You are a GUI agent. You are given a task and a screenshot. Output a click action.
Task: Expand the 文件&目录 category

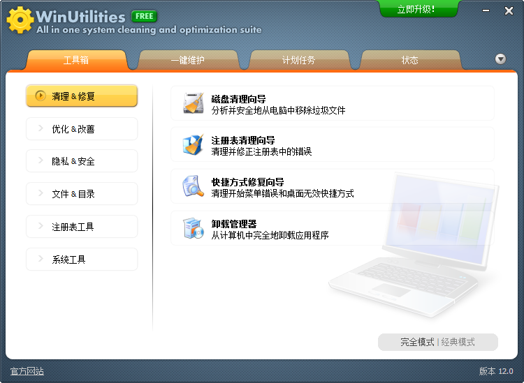(82, 194)
